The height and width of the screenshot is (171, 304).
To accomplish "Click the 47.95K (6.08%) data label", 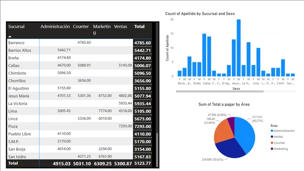I will (217, 115).
